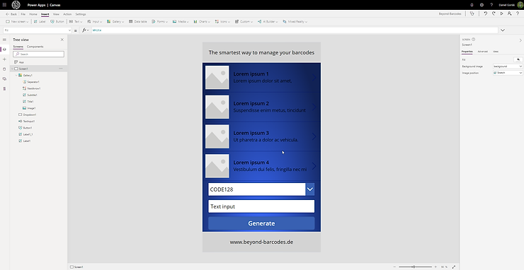Open the Mixed Reality dropdown
Screen dimensions: 524x270
[295, 21]
